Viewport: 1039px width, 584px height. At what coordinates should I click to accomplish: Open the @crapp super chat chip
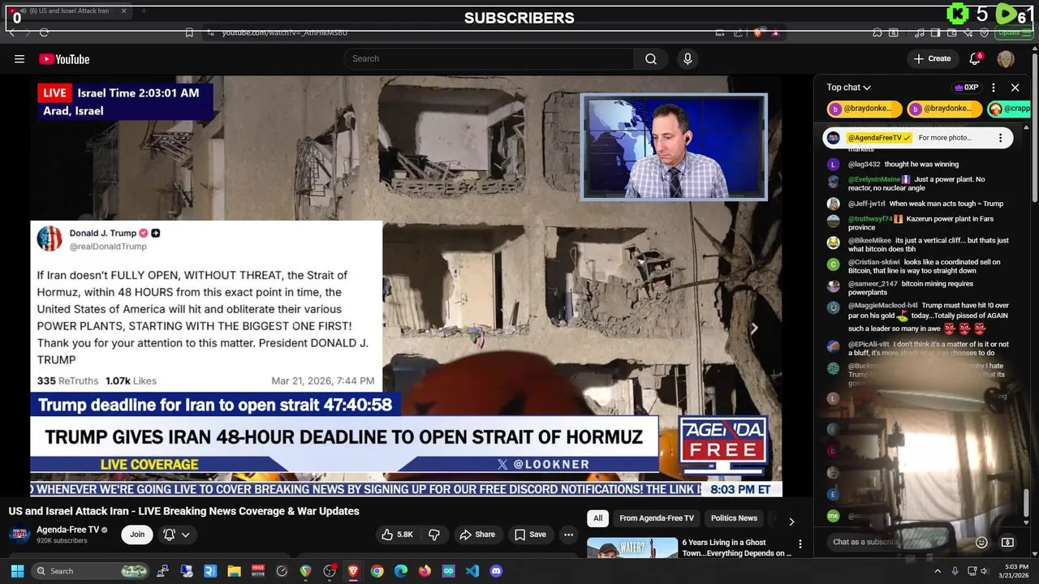tap(1009, 109)
